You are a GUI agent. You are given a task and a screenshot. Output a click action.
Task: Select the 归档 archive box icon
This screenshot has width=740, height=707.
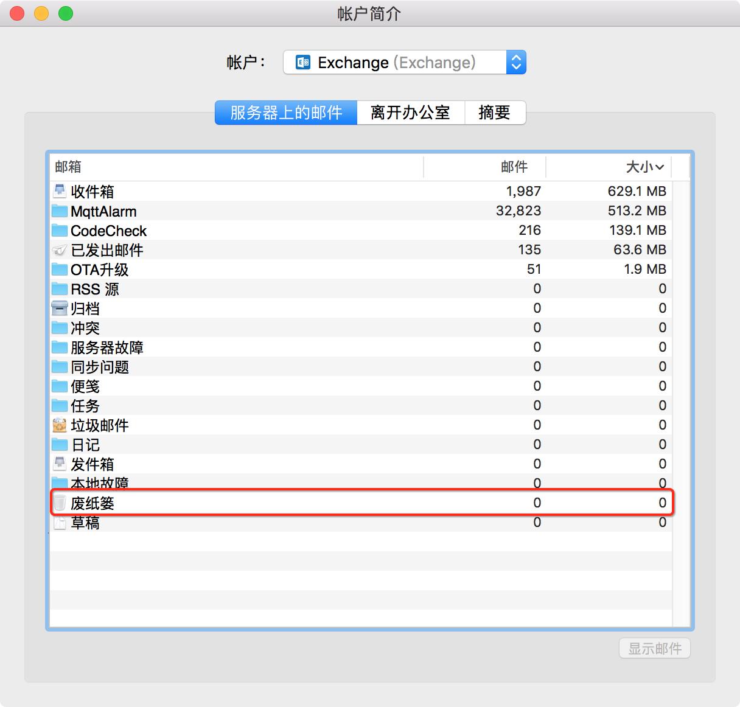pyautogui.click(x=59, y=308)
